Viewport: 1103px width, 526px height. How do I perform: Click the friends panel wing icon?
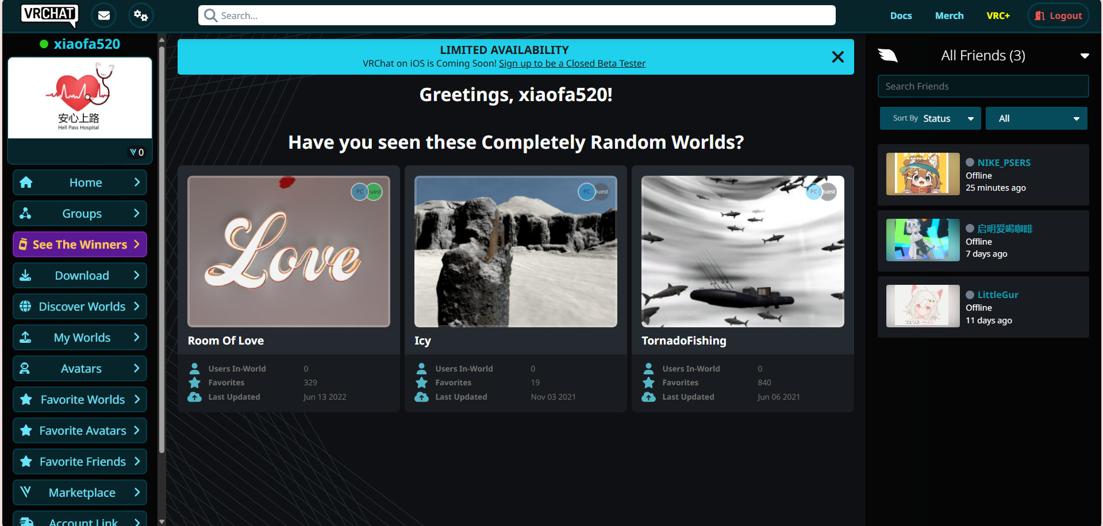[887, 56]
